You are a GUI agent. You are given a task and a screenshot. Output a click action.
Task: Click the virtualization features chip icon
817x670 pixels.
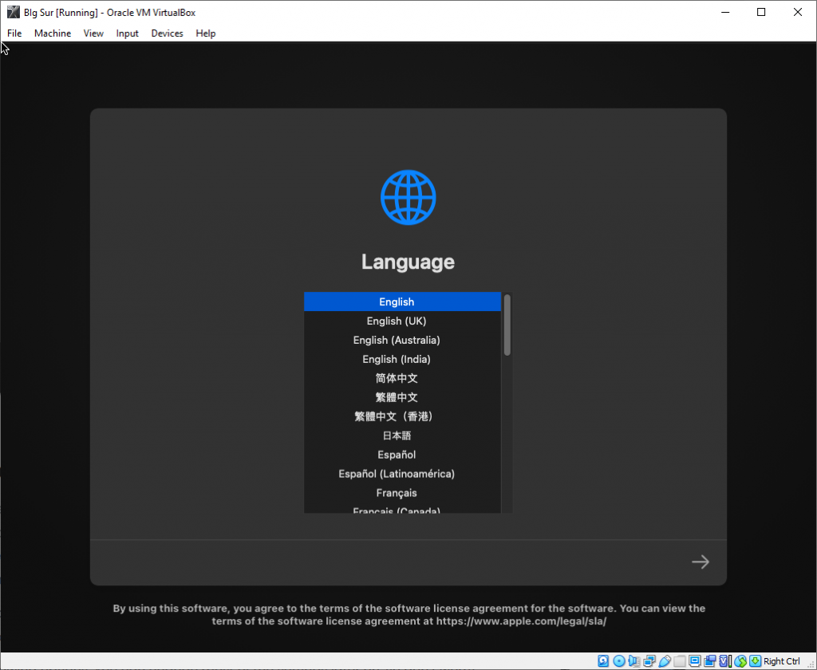(724, 660)
